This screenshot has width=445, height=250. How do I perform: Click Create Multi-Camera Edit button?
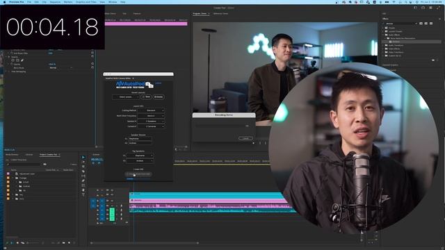pos(138,174)
